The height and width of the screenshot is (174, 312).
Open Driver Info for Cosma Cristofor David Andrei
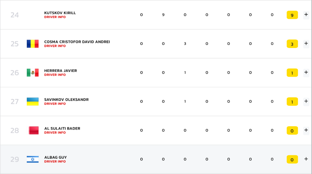coord(55,46)
